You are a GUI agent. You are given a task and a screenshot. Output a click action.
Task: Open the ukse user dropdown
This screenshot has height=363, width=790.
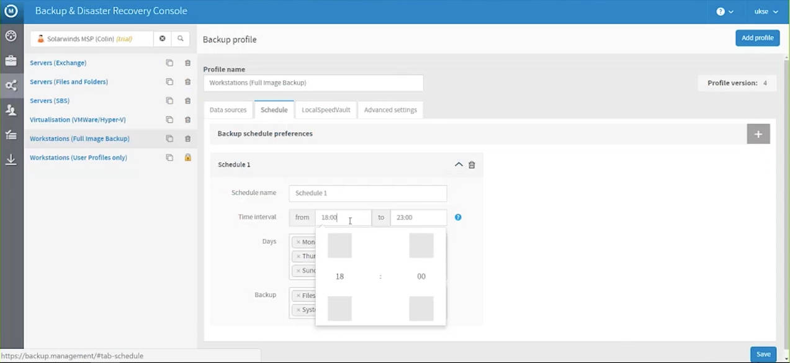click(x=766, y=12)
